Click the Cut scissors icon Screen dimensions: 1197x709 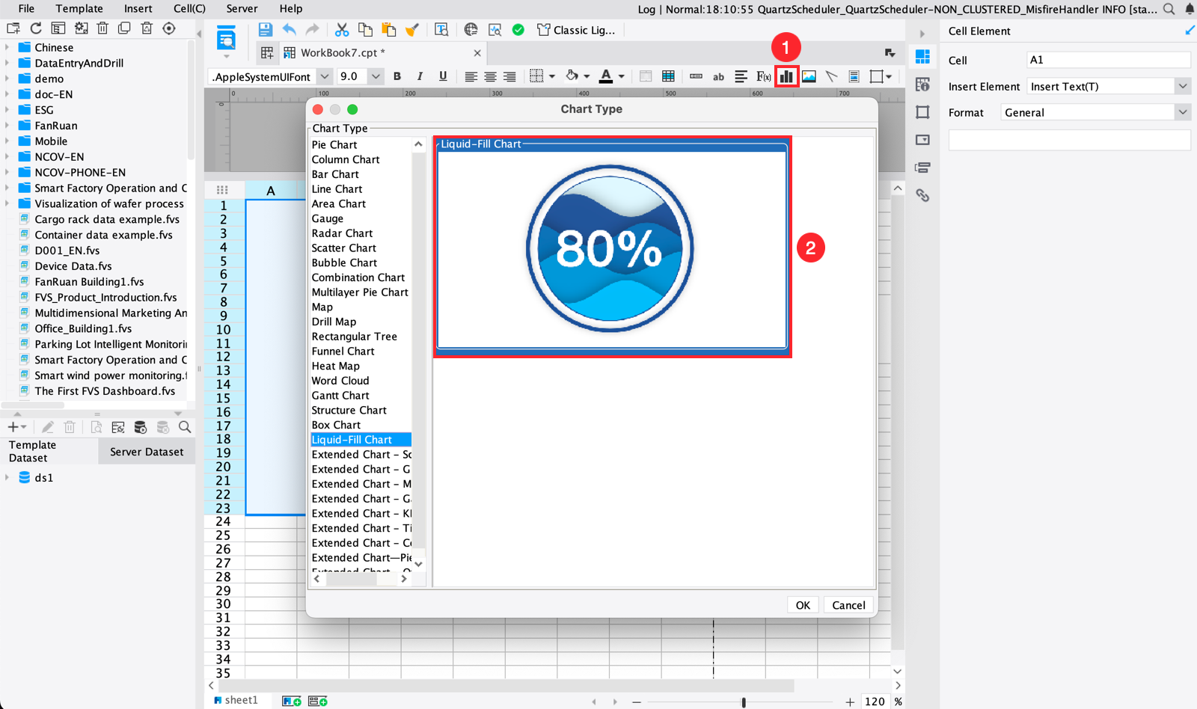point(342,30)
